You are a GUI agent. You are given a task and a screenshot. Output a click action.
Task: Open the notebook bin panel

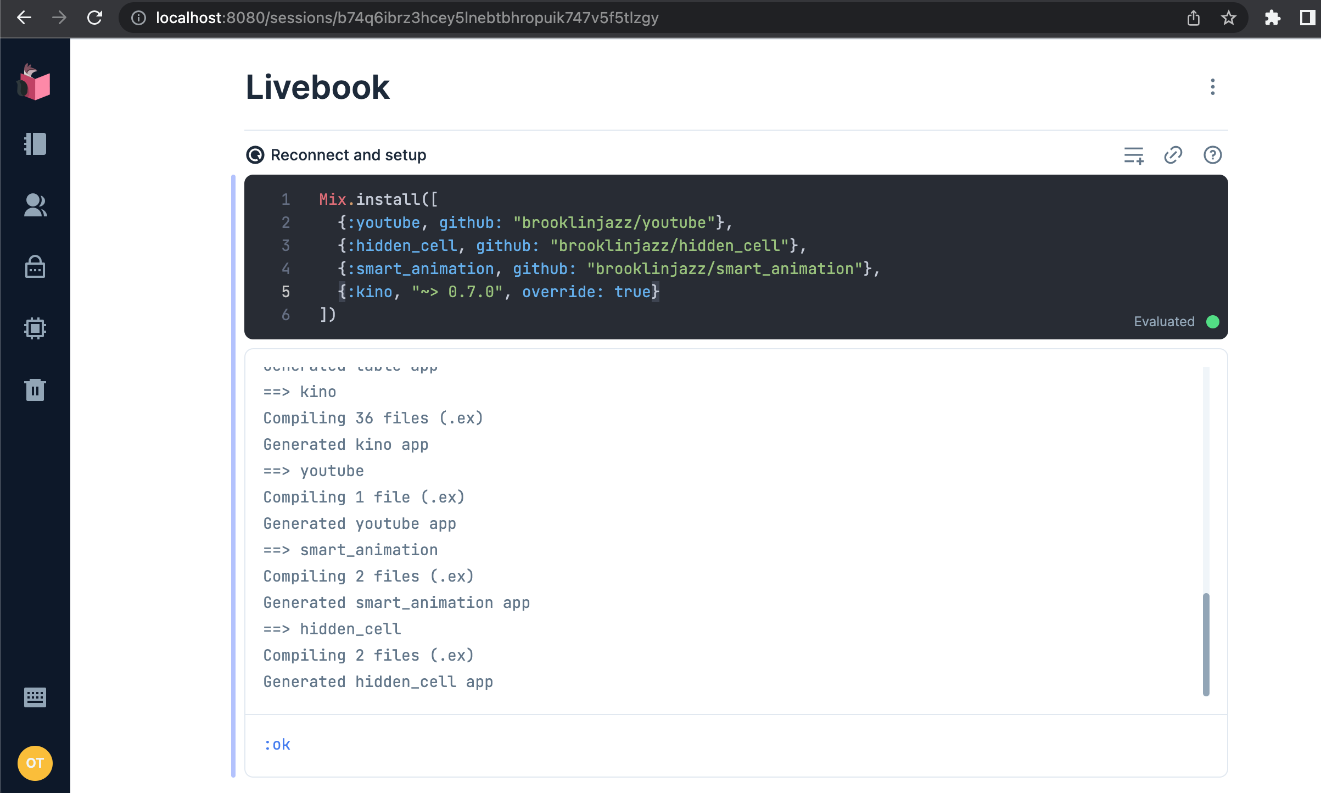coord(35,390)
